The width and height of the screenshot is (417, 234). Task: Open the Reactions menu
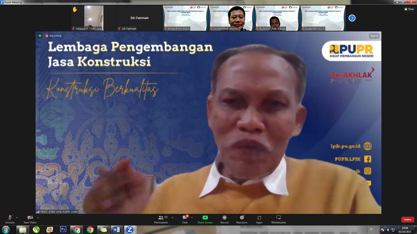[242, 219]
